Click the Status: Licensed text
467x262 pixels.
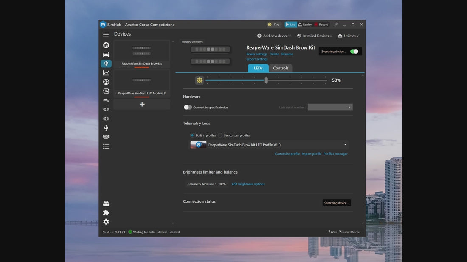pos(168,232)
